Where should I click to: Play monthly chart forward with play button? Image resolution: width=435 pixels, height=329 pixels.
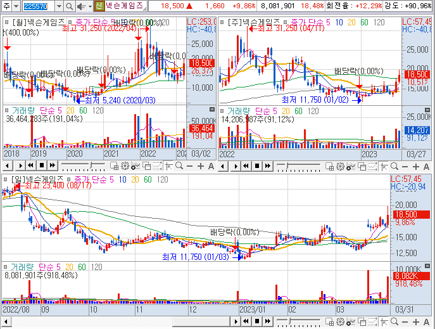tap(20, 166)
